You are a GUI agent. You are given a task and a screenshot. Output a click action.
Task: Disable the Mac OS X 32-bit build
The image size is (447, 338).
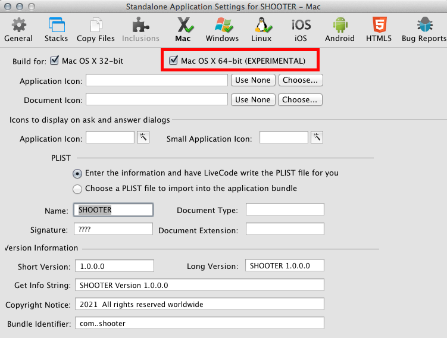55,61
